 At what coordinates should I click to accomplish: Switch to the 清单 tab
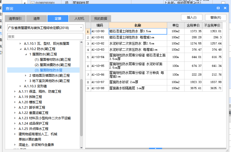pyautogui.click(x=37, y=19)
